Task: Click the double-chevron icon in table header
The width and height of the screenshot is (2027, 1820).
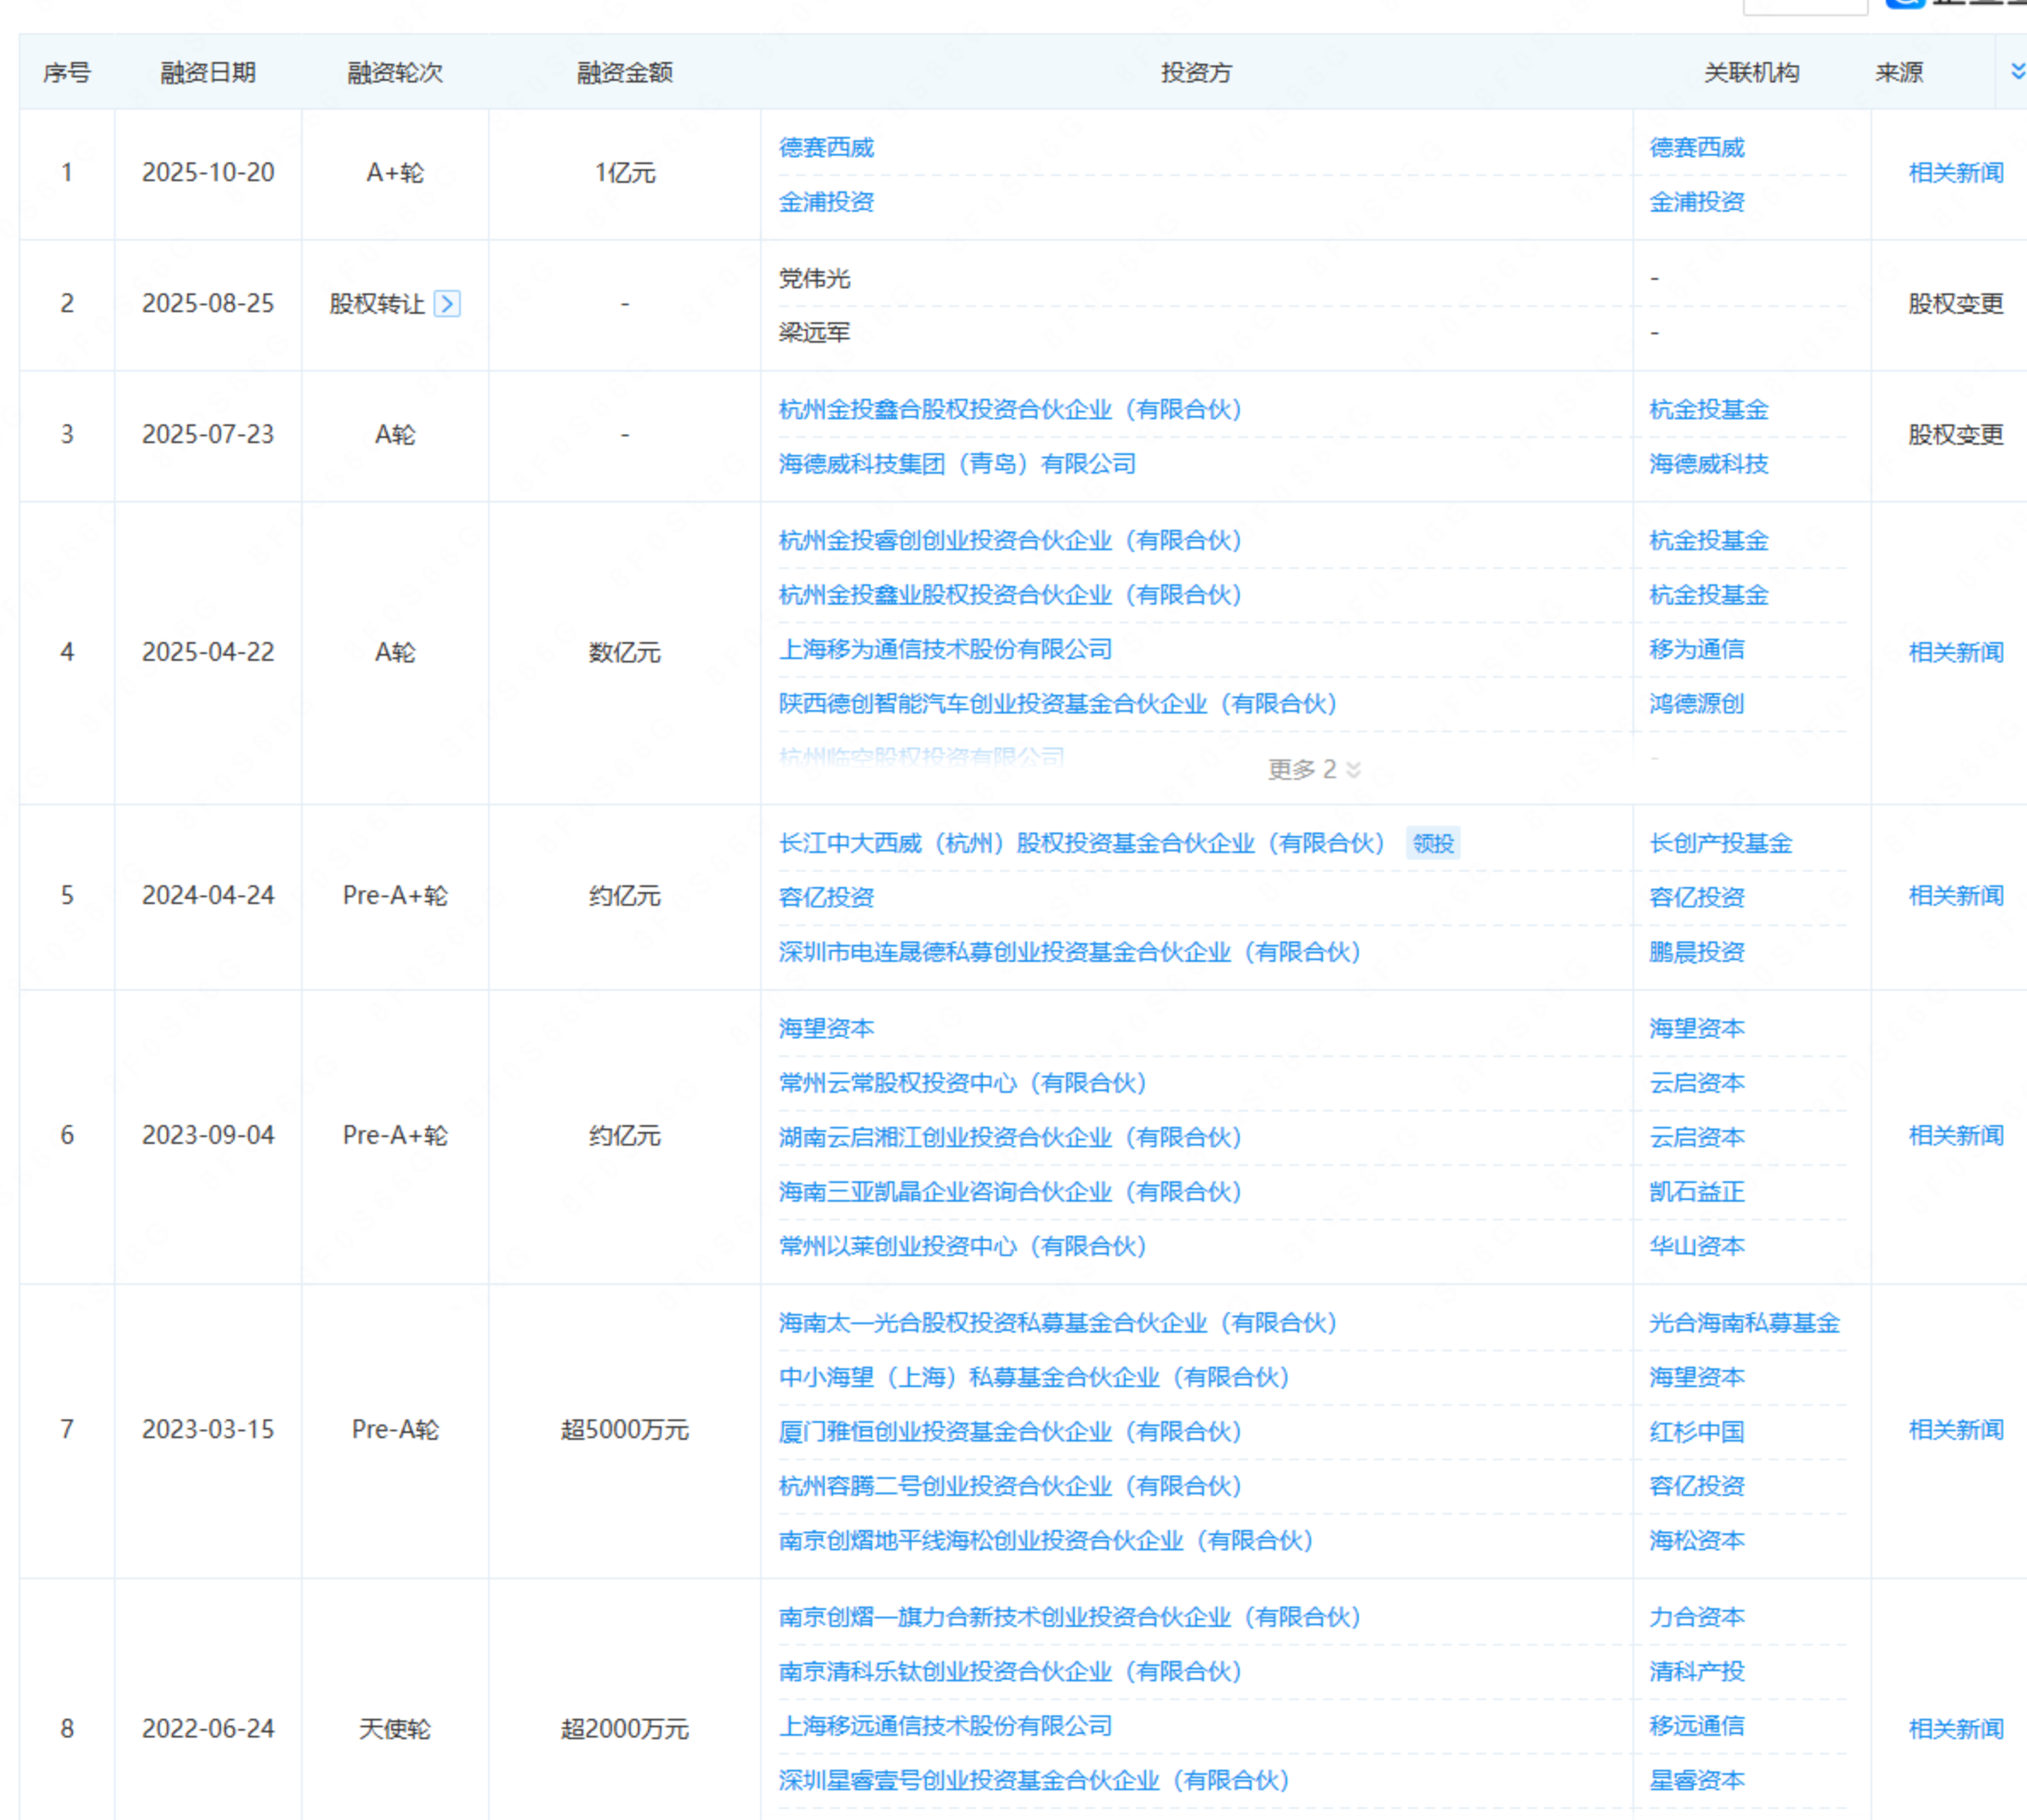Action: pyautogui.click(x=2017, y=71)
